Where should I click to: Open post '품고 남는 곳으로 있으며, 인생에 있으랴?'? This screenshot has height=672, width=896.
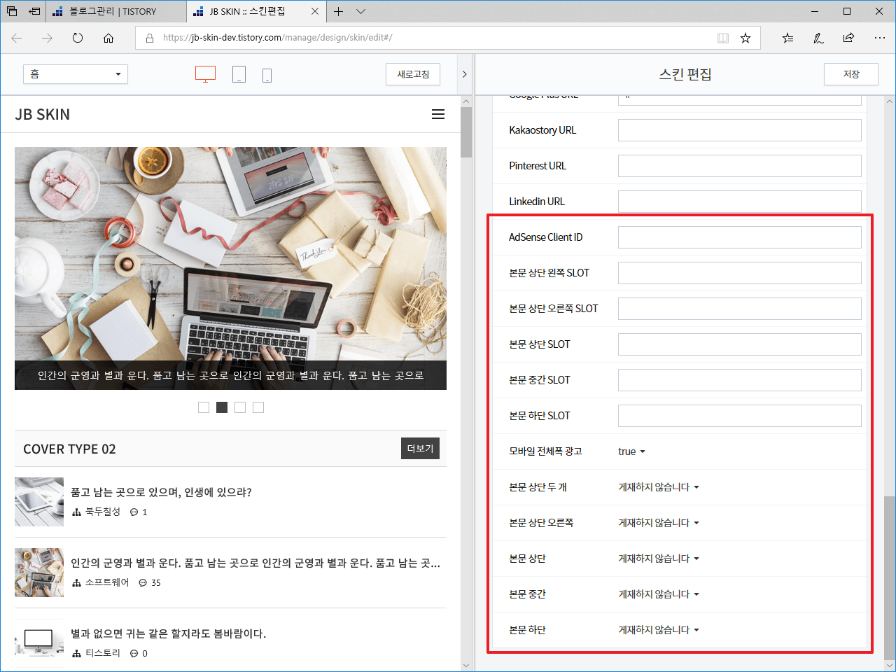(x=161, y=492)
